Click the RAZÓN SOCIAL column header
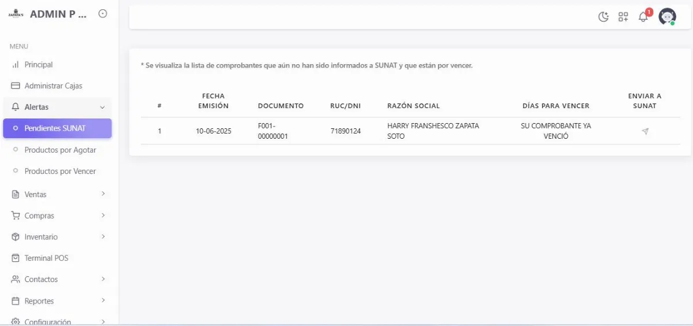 tap(413, 106)
